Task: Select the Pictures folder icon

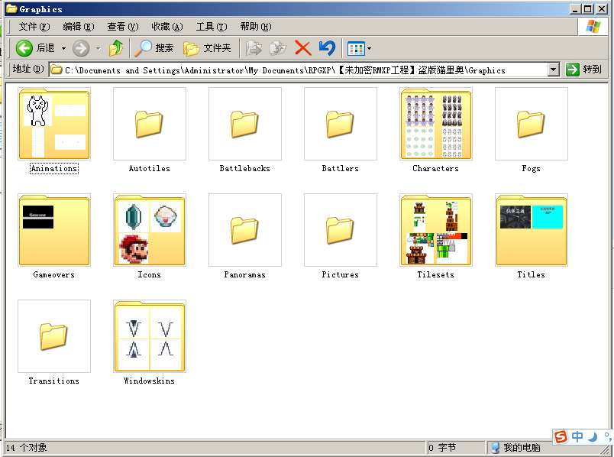Action: [341, 230]
